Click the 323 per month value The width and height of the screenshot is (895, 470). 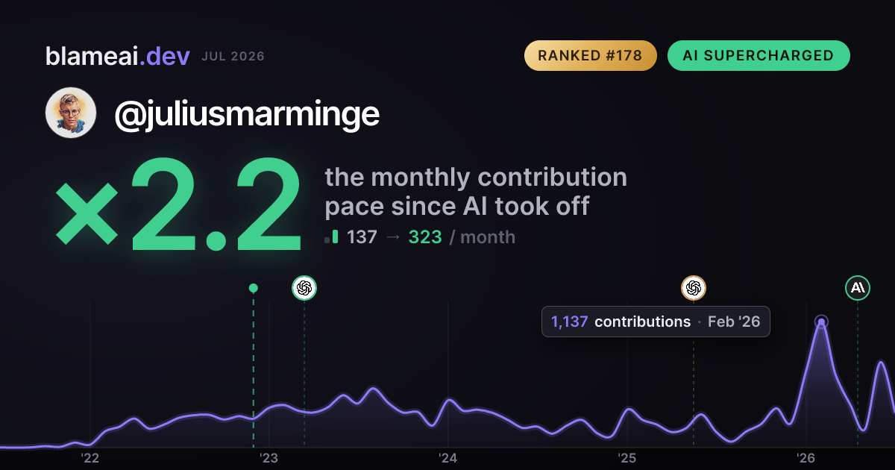pos(425,237)
